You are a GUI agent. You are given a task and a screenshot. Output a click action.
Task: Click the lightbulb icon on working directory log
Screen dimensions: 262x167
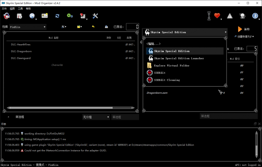(22, 133)
